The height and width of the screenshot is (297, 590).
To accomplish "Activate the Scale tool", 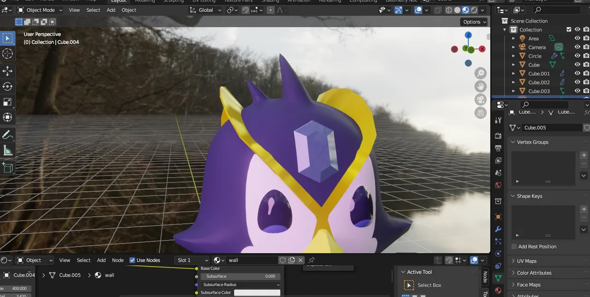I will click(7, 102).
